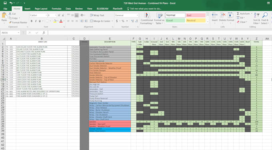Toggle Italic formatting

click(36, 21)
